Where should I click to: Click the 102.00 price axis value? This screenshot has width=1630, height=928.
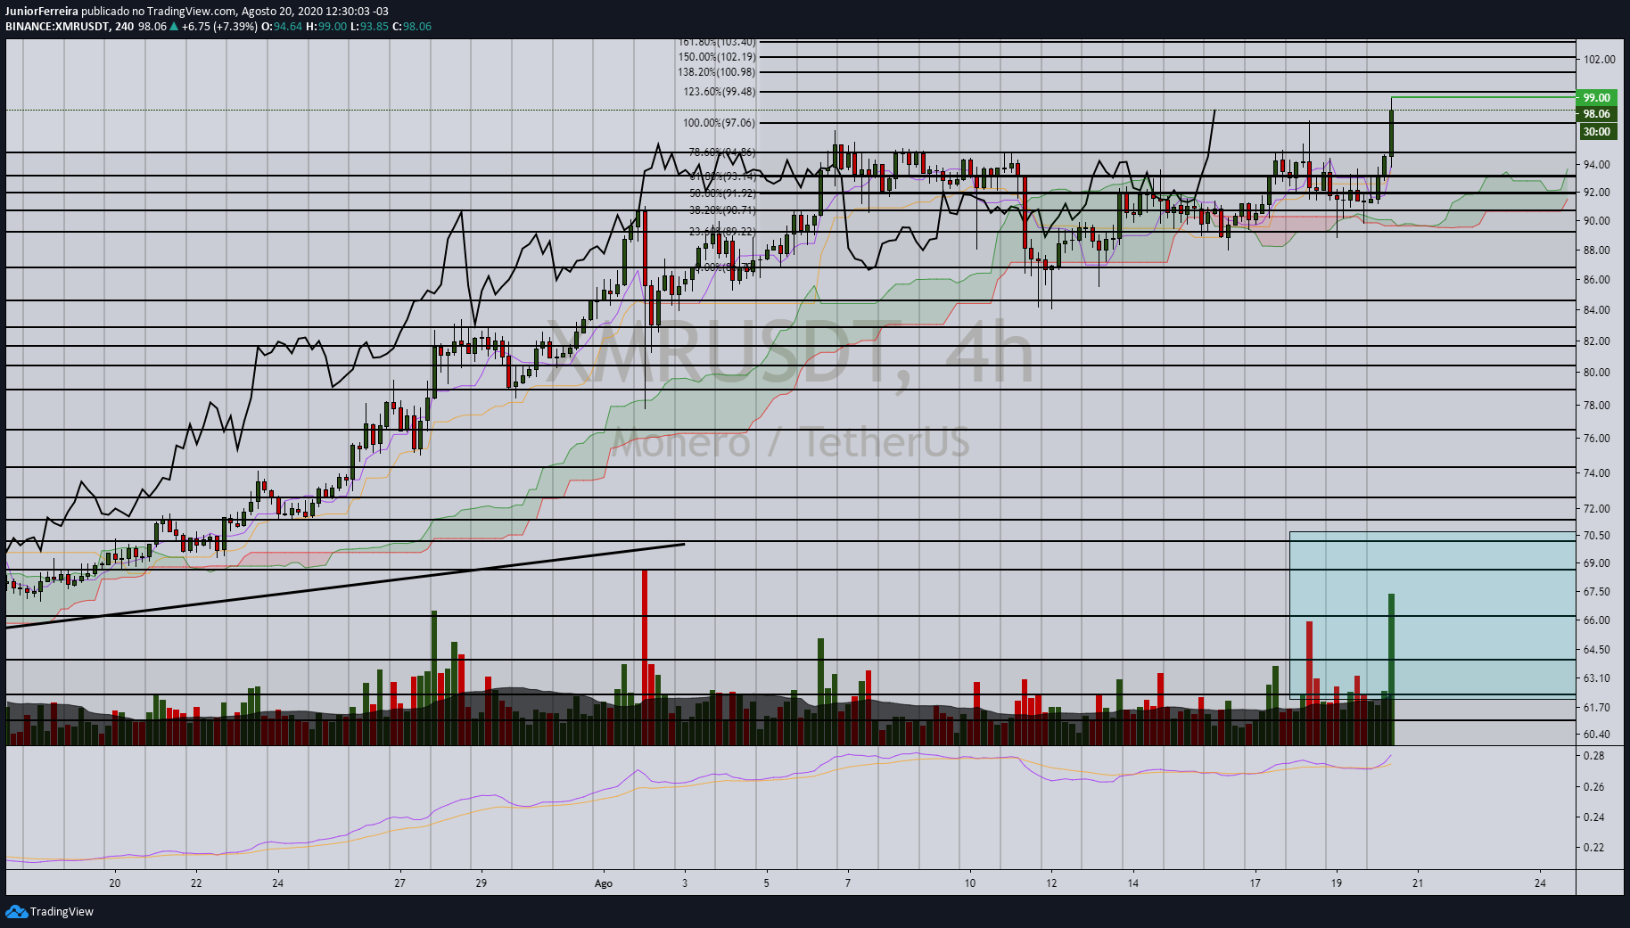point(1599,60)
